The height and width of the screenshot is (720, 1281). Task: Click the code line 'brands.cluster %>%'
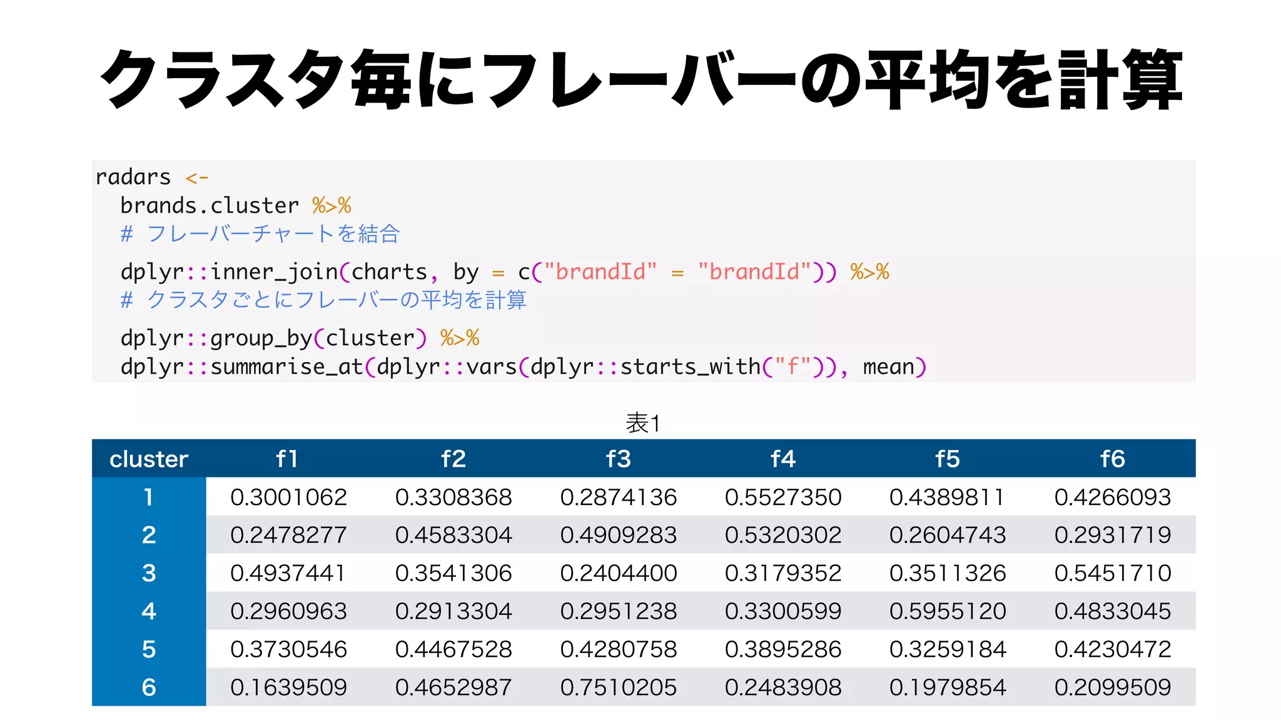236,205
